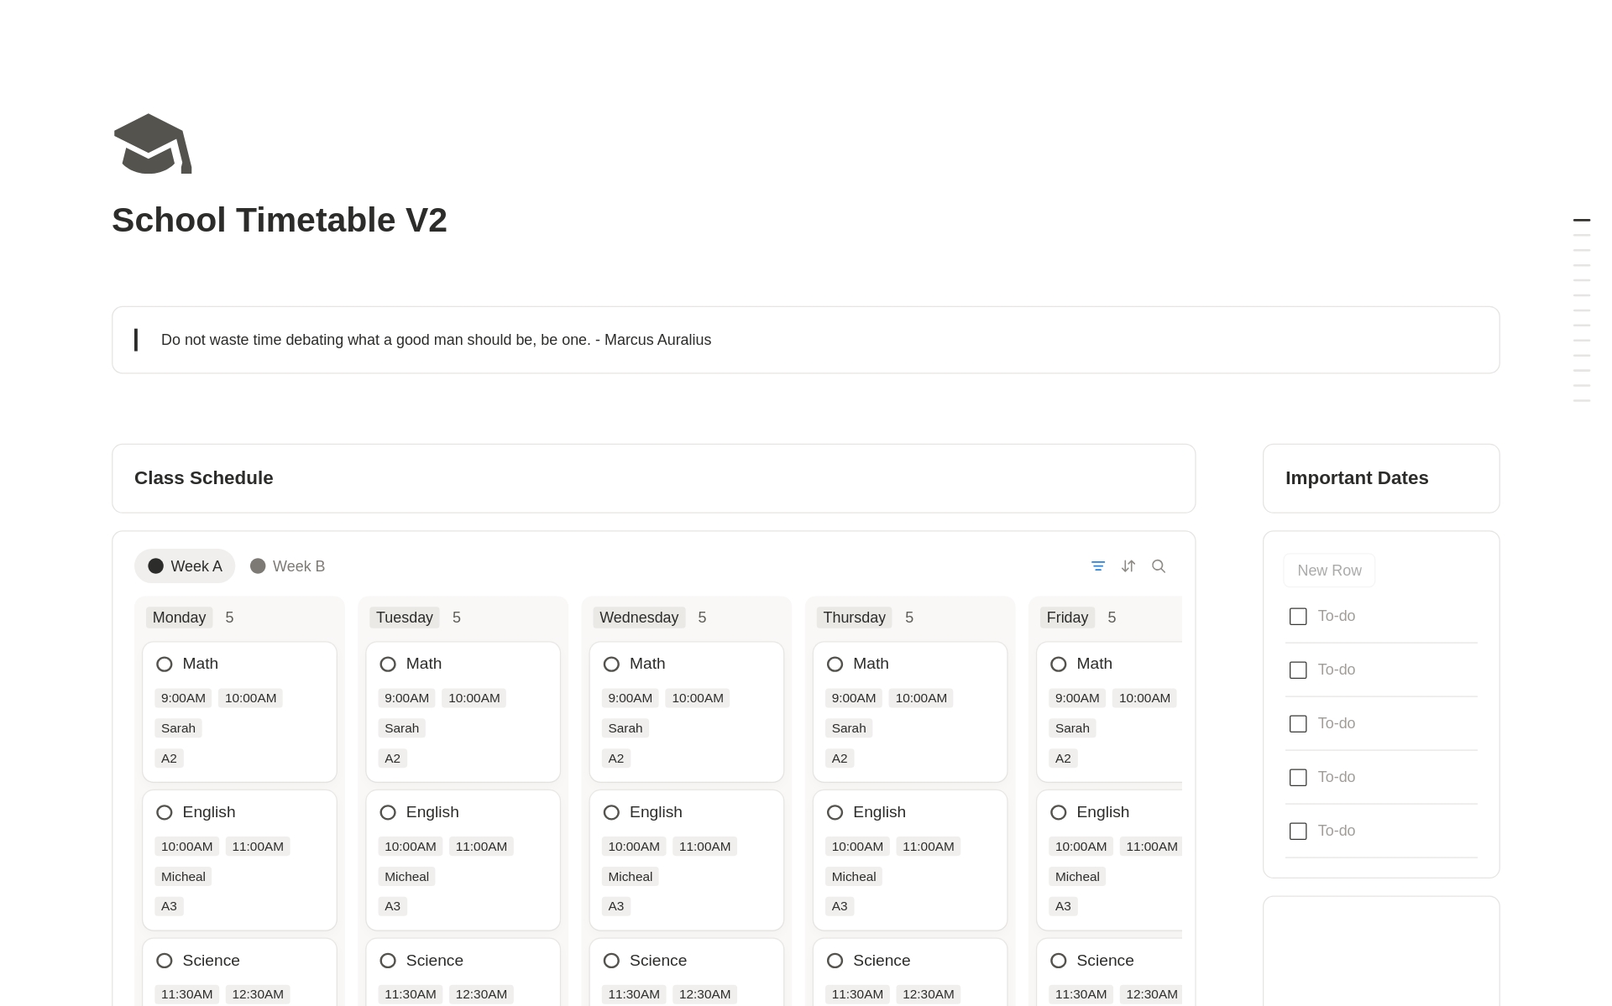This screenshot has height=1006, width=1612.
Task: Click the A3 room tag on Thursday English
Action: pyautogui.click(x=840, y=906)
